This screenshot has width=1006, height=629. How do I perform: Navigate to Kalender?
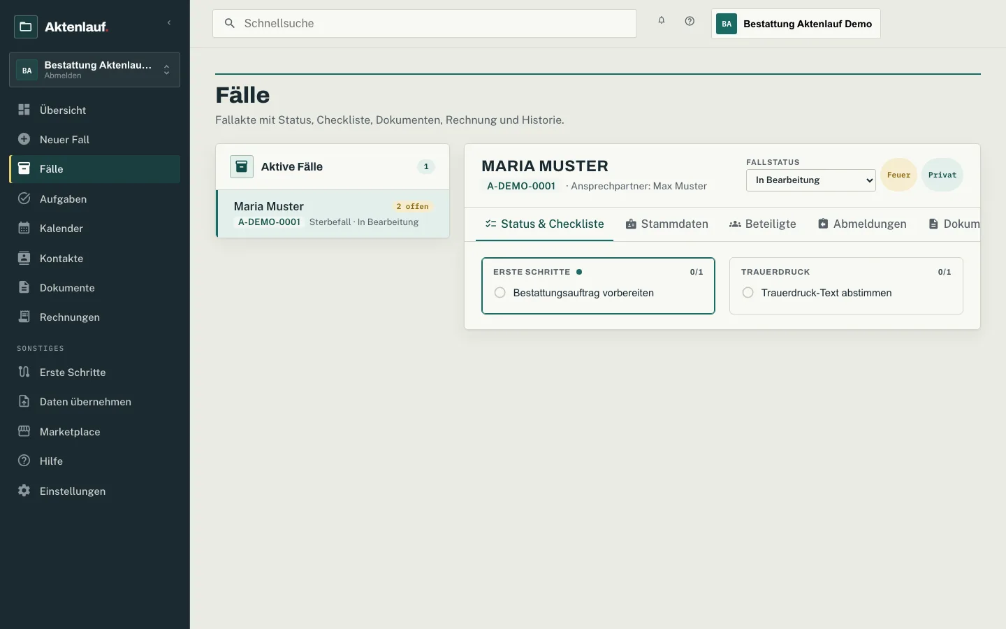94,228
